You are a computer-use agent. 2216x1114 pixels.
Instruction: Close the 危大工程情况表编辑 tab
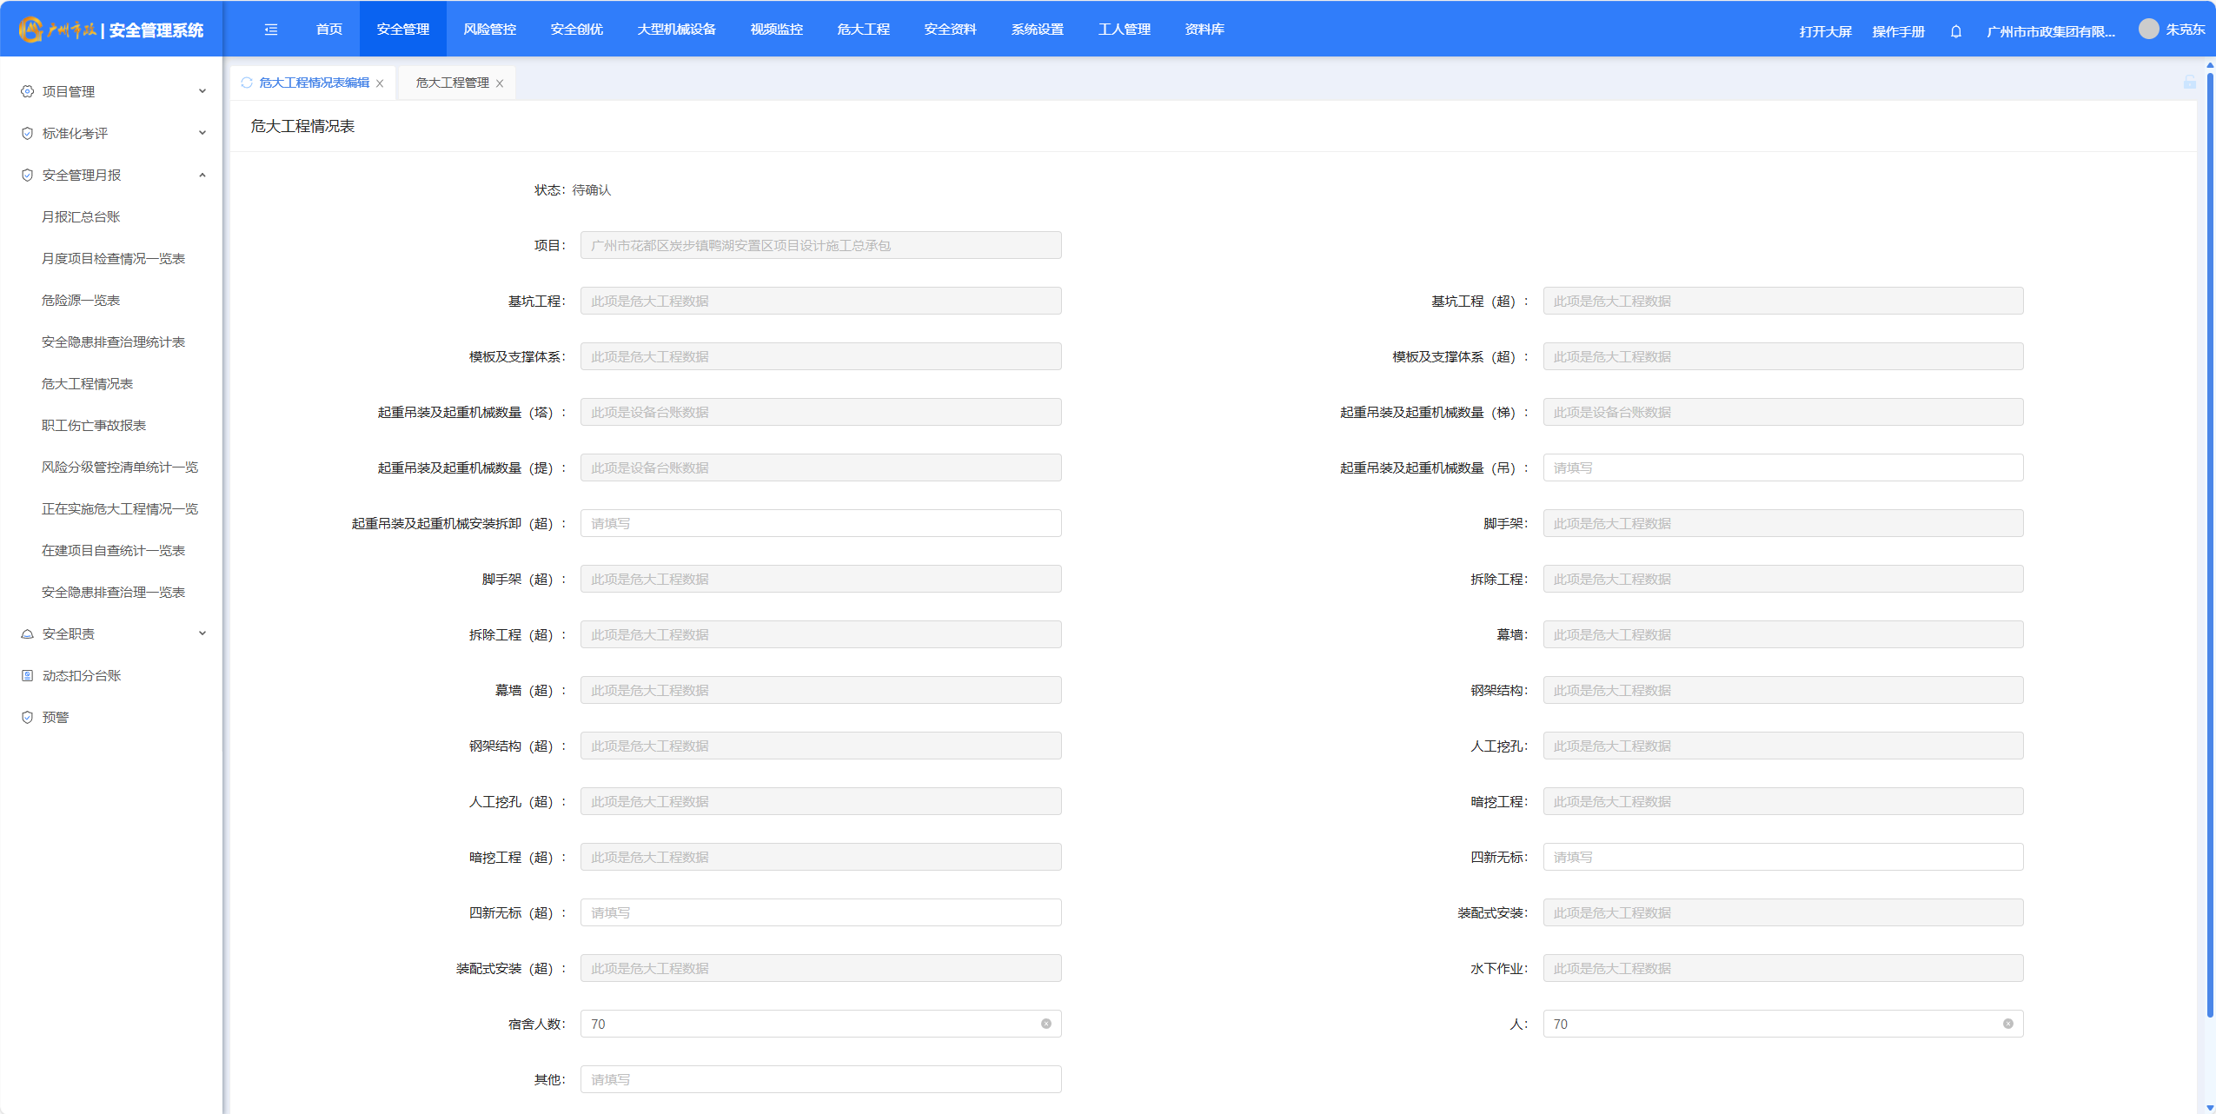380,83
